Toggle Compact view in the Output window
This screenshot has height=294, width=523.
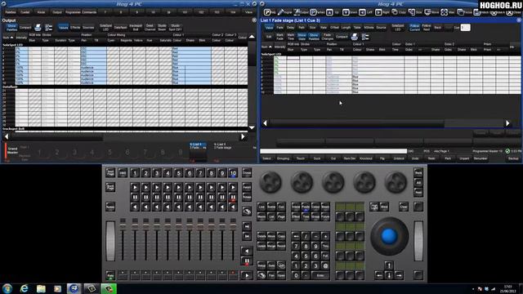(25, 28)
